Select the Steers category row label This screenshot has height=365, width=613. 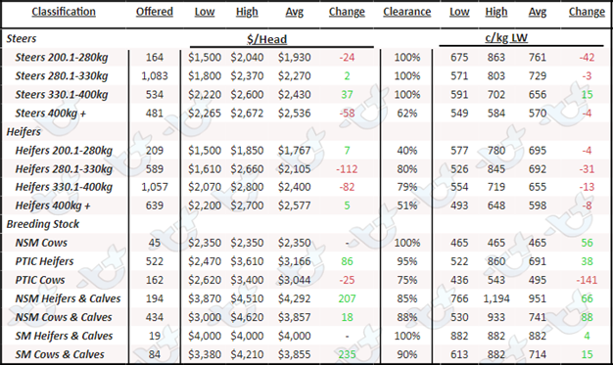[x=22, y=39]
